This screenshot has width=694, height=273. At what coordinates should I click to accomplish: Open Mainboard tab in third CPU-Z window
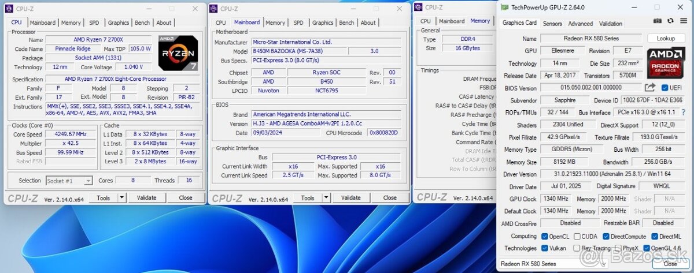[452, 21]
